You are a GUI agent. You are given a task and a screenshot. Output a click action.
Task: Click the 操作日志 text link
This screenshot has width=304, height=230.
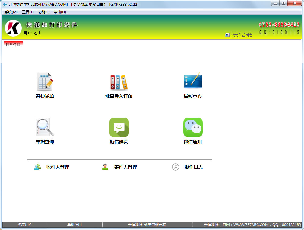[x=193, y=167]
